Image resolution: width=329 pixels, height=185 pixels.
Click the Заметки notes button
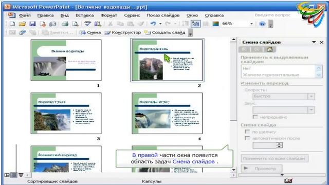[x=57, y=32]
